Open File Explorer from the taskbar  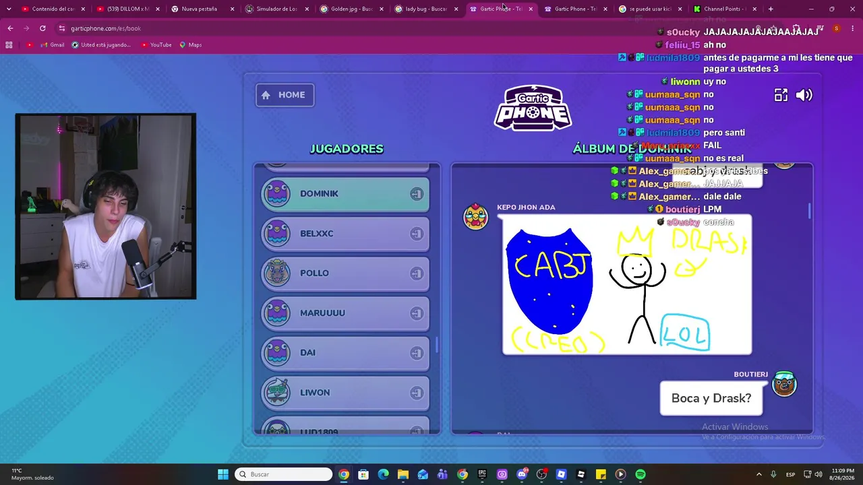click(403, 474)
